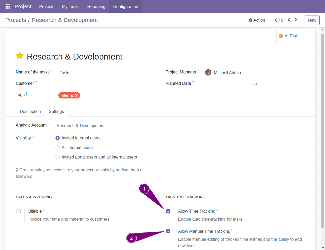Click the New button
The image size is (325, 250).
pos(312,20)
